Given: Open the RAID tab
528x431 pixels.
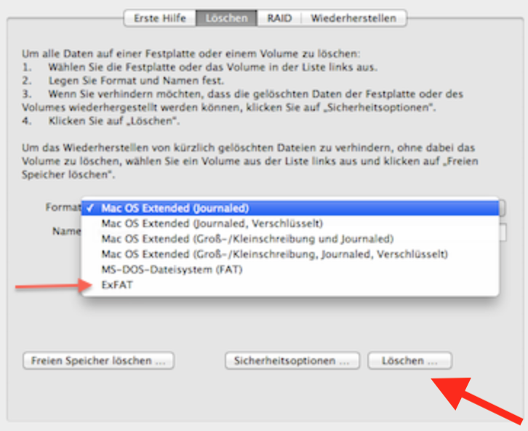Looking at the screenshot, I should 279,18.
